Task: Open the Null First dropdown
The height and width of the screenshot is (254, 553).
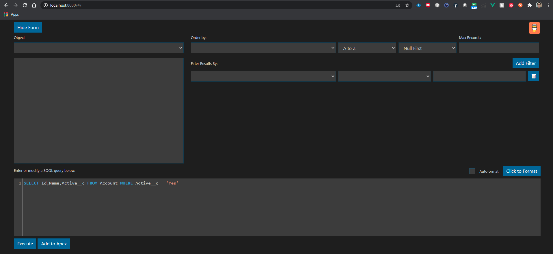Action: [428, 48]
